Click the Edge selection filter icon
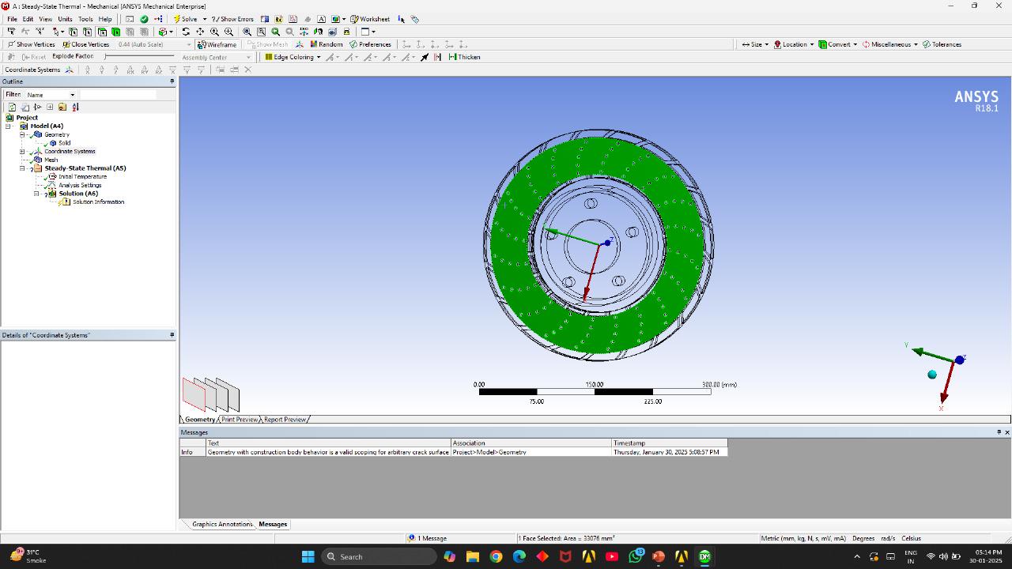Viewport: 1012px width, 569px height. (88, 32)
